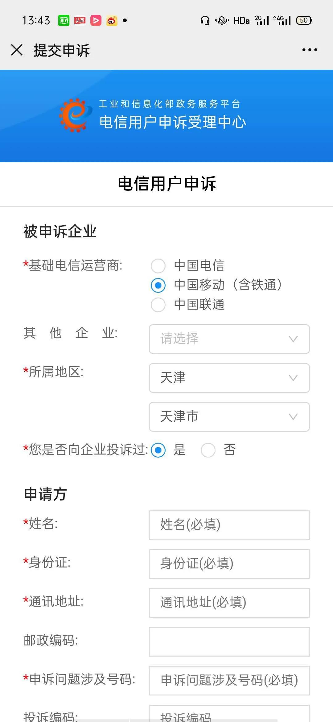Select the 中国电信 radio option

point(158,266)
